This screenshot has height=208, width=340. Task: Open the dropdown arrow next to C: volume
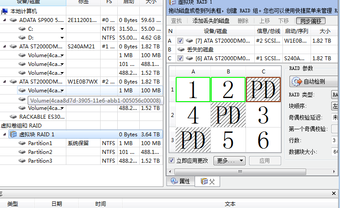[62, 29]
